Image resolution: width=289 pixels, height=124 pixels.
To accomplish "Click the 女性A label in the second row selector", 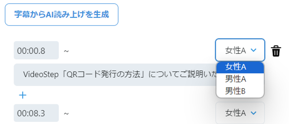I will coord(236,113).
